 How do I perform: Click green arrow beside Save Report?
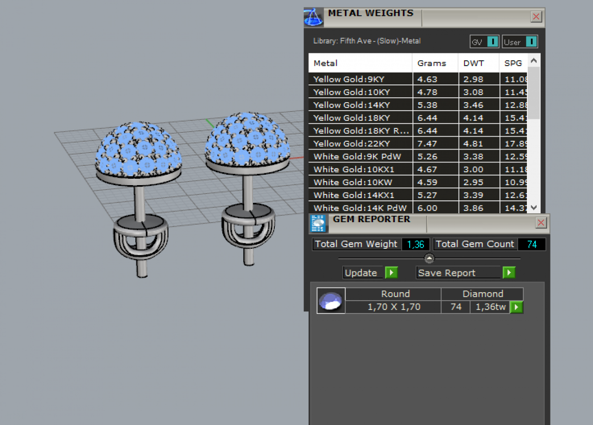pyautogui.click(x=508, y=273)
